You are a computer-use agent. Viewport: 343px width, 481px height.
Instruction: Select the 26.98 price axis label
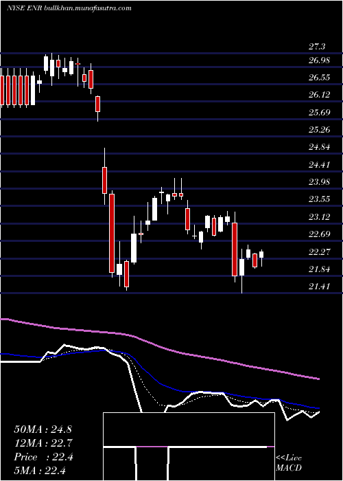click(319, 60)
